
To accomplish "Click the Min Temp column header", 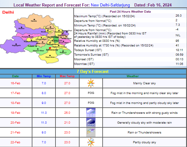I will 44,76.
